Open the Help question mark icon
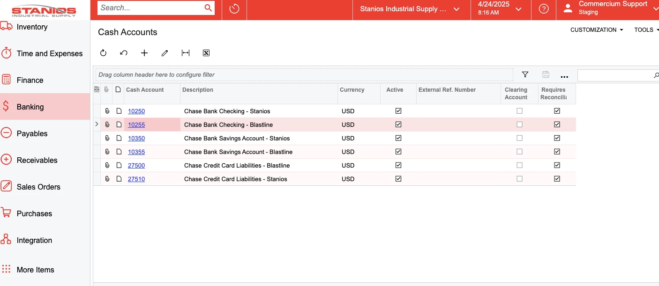The height and width of the screenshot is (286, 659). coord(544,9)
